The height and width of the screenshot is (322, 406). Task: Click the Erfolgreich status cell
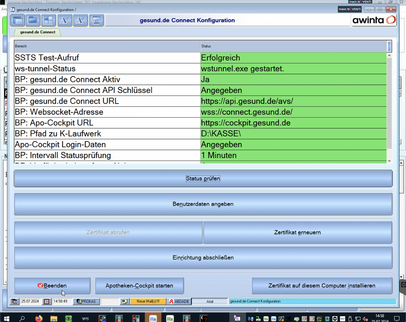[x=293, y=58]
